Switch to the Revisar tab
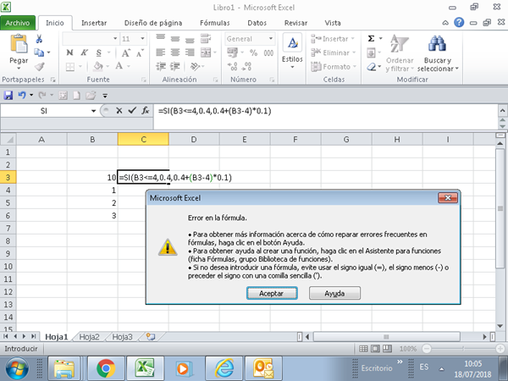 pos(295,23)
